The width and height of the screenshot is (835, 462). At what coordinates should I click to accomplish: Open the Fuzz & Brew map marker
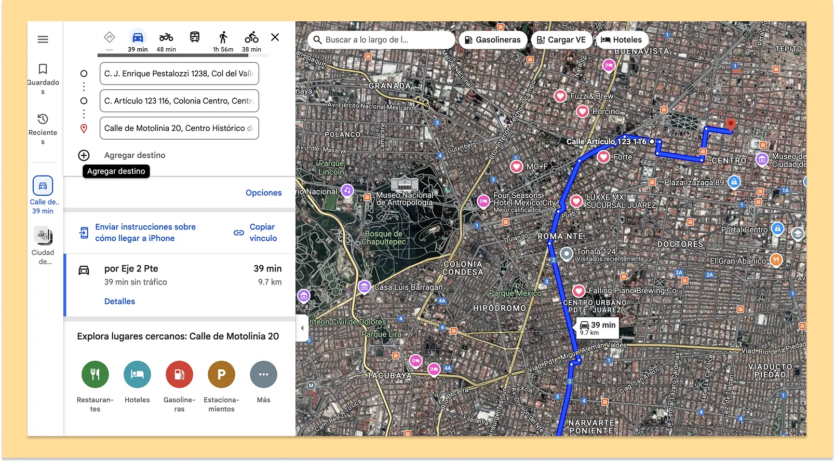(x=560, y=96)
